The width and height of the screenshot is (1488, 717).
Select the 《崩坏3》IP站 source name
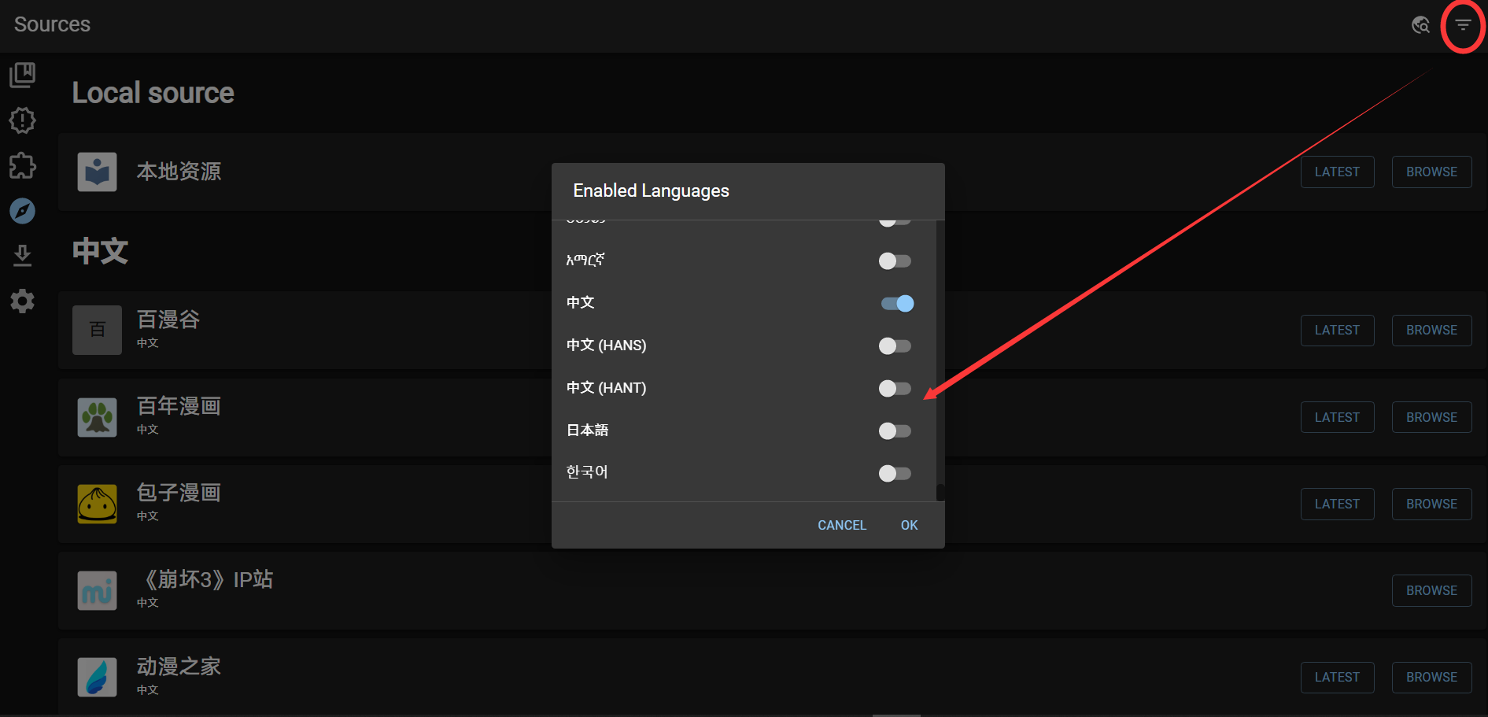click(x=205, y=580)
